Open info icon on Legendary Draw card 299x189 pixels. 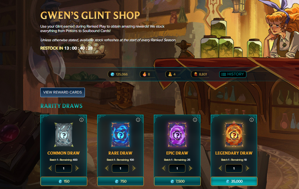(x=252, y=120)
